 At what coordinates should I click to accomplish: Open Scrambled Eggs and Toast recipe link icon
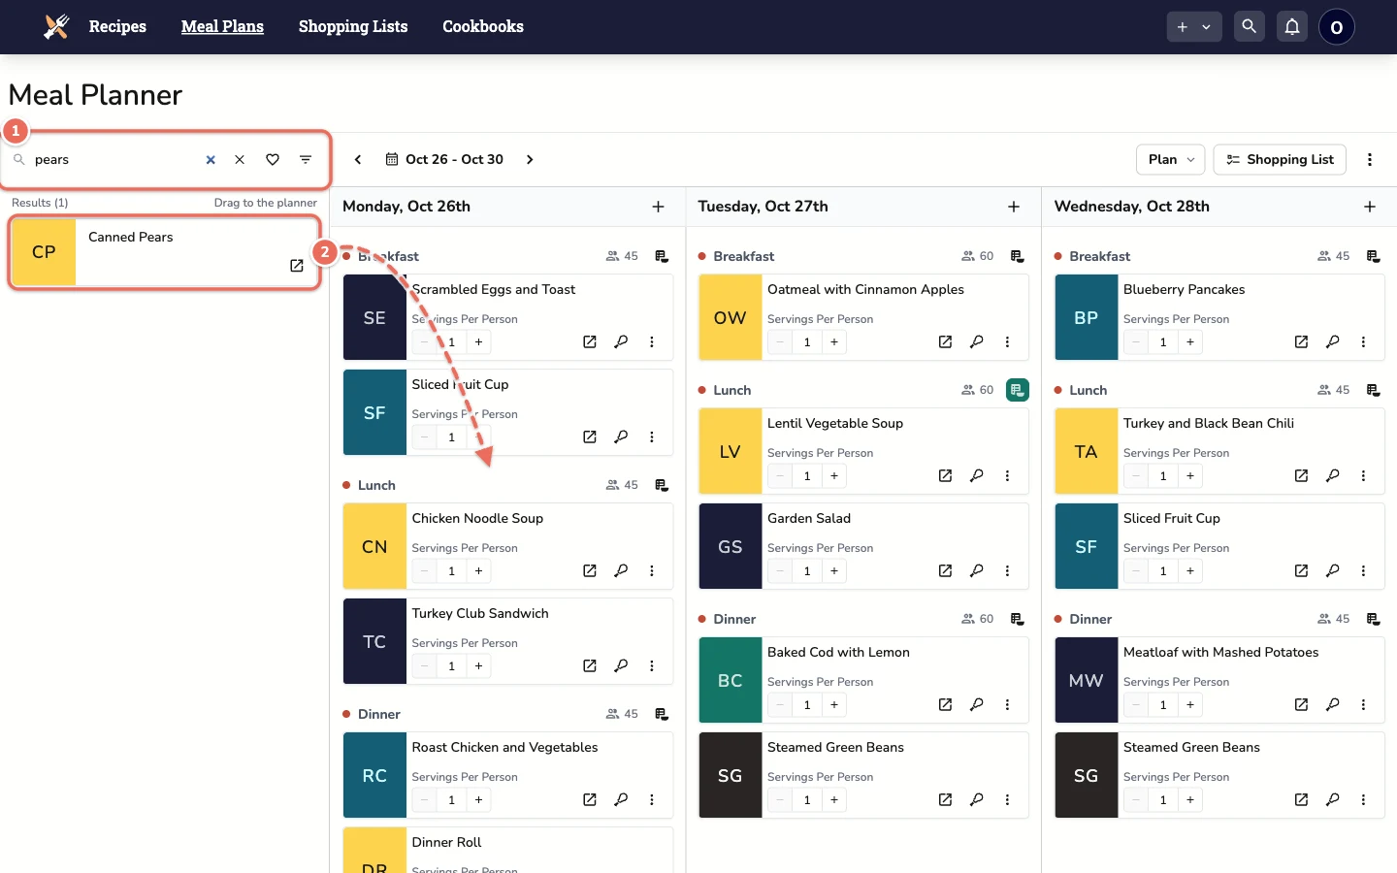tap(590, 341)
